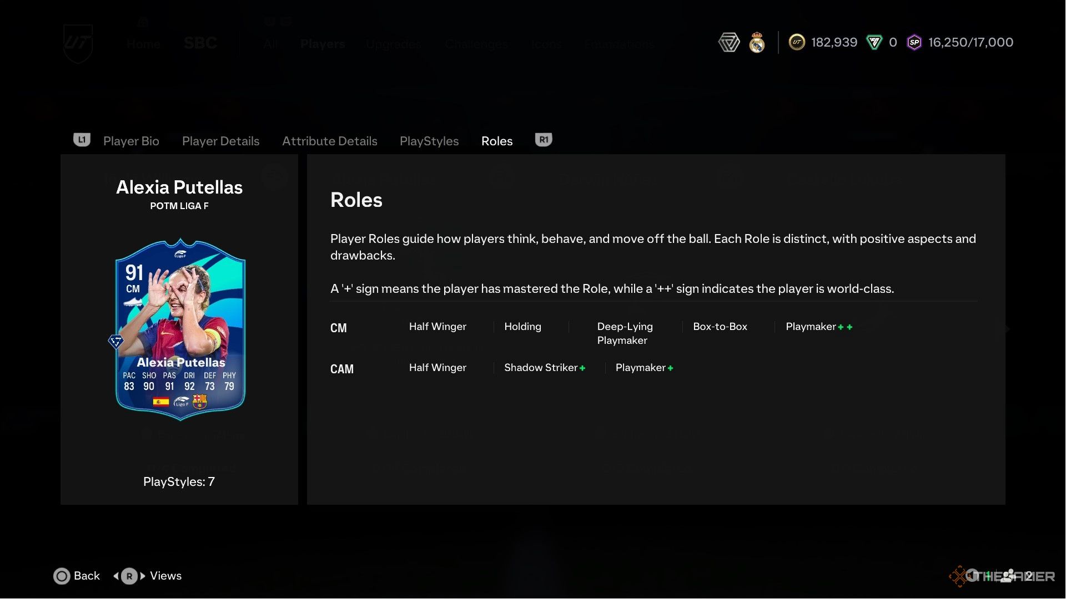Toggle the L1 controller shortcut indicator

81,140
